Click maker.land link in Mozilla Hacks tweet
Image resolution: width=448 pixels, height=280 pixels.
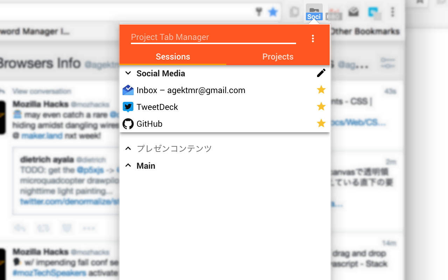point(42,135)
